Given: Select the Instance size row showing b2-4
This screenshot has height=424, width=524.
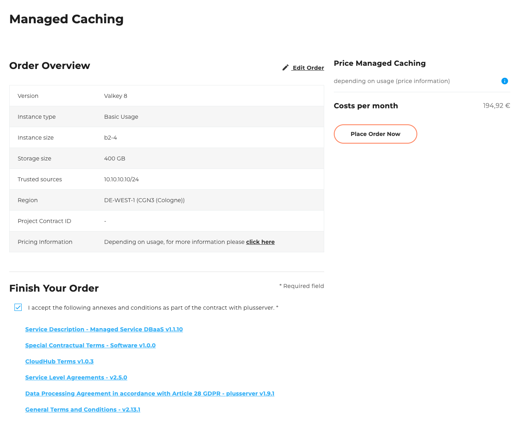Looking at the screenshot, I should click(x=167, y=137).
